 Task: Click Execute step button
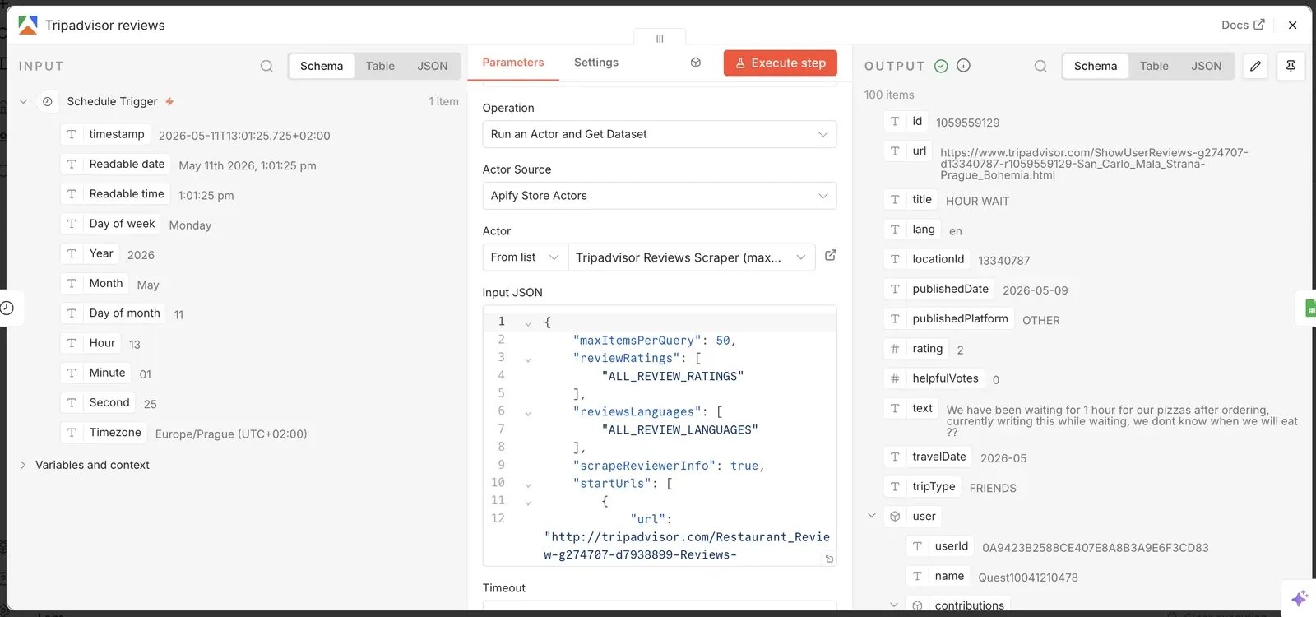click(781, 63)
